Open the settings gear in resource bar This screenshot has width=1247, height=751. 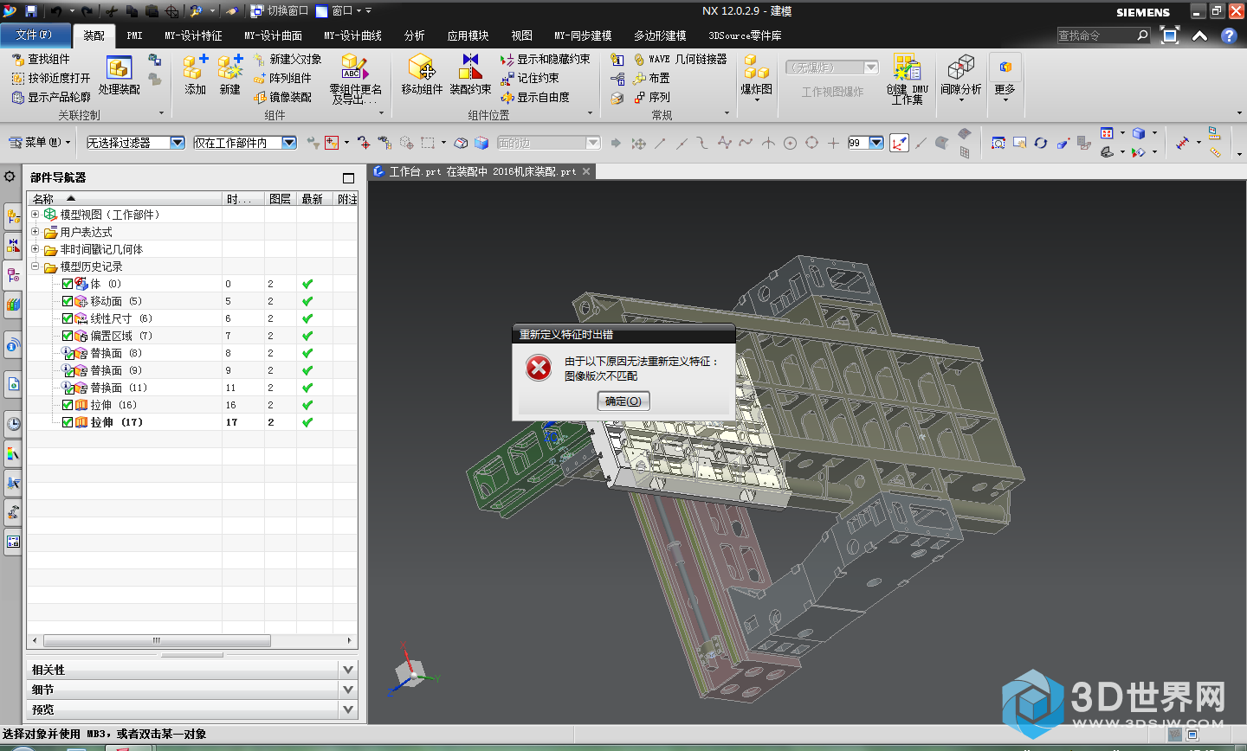point(10,177)
